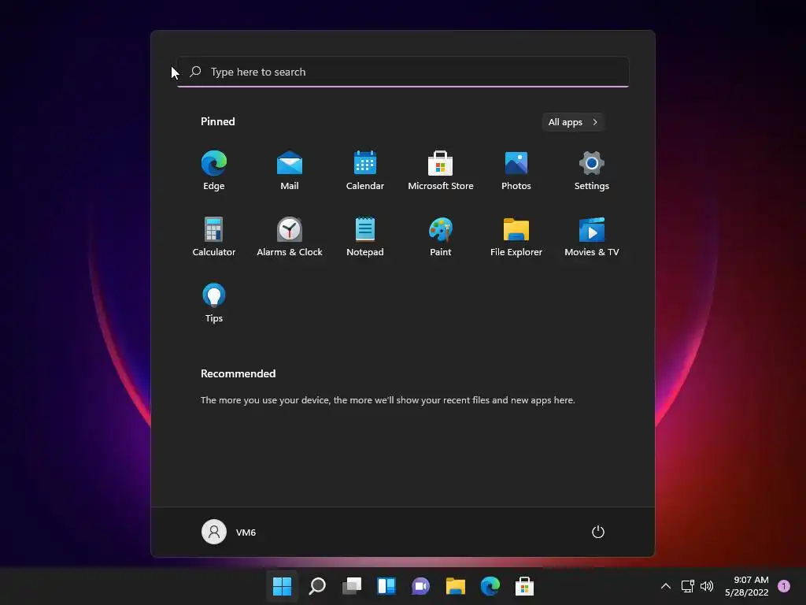Expand hidden system tray icons
Viewport: 806px width, 605px height.
point(666,586)
